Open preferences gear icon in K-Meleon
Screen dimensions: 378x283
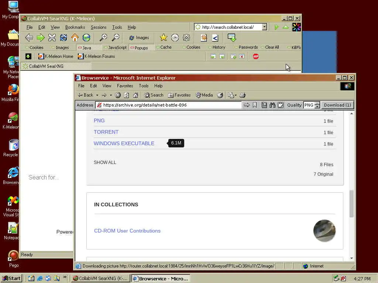tap(186, 38)
